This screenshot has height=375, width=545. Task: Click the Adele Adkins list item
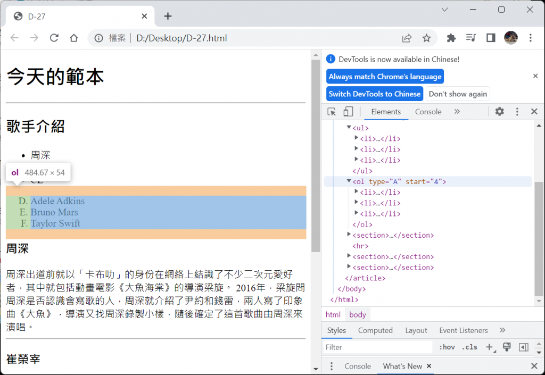point(57,201)
